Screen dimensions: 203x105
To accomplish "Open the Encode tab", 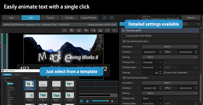I will tap(69, 18).
